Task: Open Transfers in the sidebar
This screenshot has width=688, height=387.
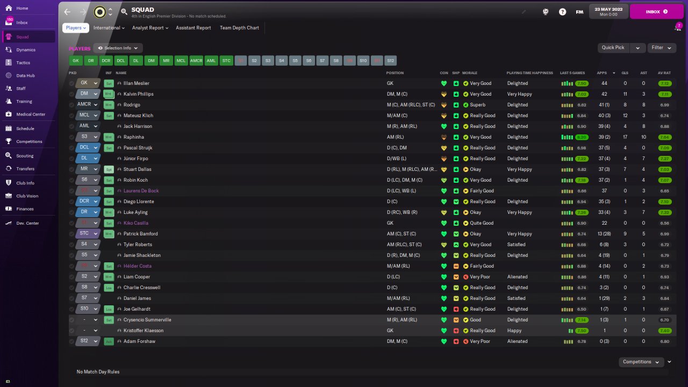Action: coord(25,169)
